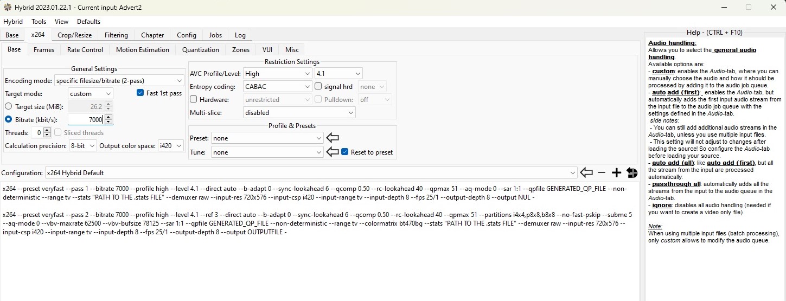
Task: Click the Hybrid app icon in title bar
Action: [8, 7]
